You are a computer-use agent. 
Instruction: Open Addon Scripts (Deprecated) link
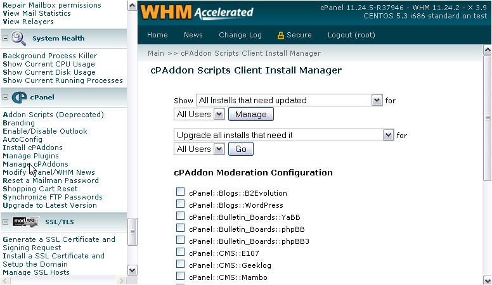click(x=53, y=115)
